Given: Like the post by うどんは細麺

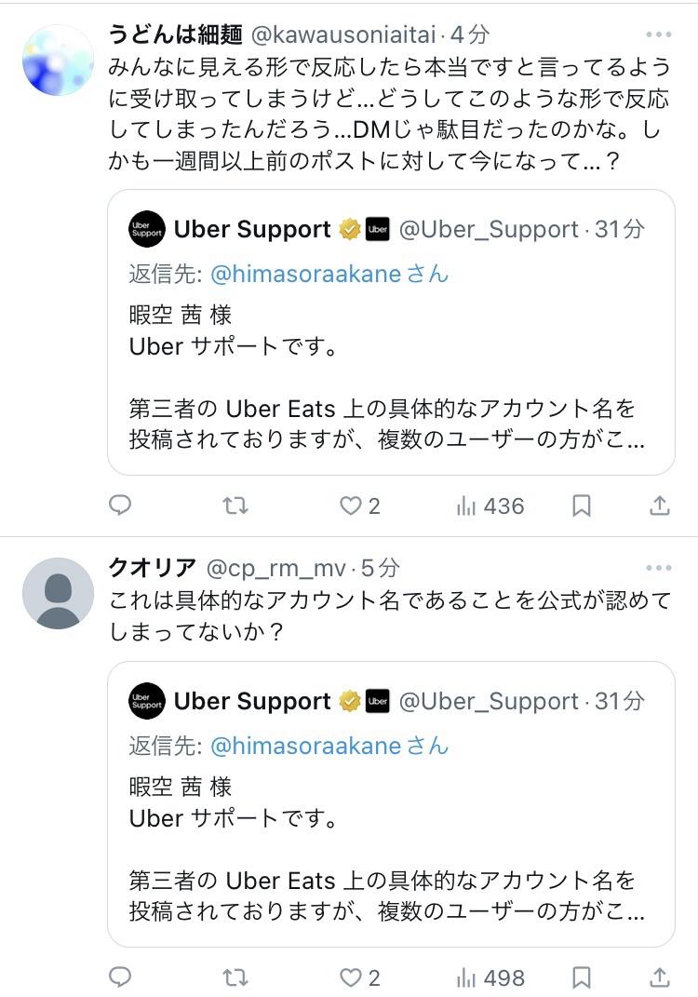Looking at the screenshot, I should (351, 505).
